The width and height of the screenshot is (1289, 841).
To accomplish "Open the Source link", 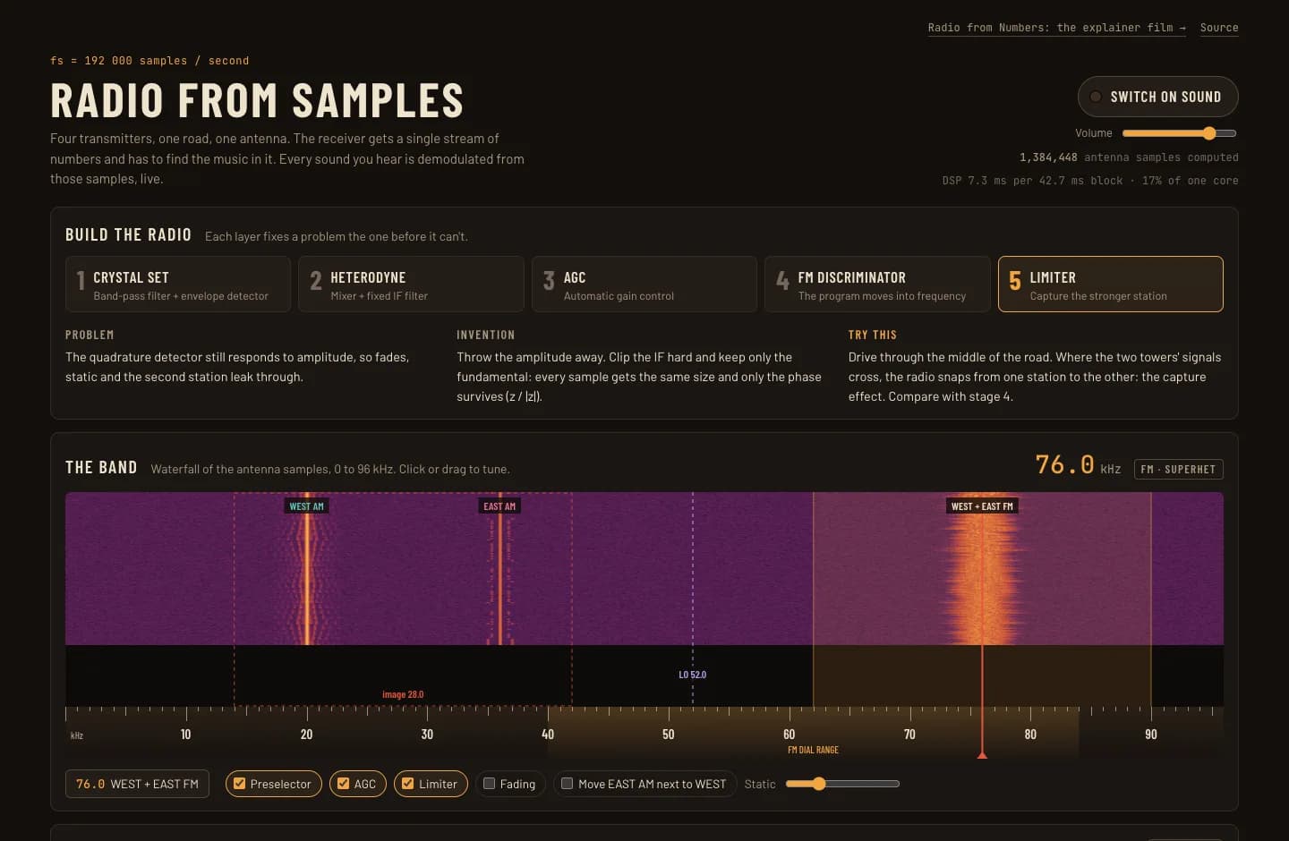I will pos(1219,28).
